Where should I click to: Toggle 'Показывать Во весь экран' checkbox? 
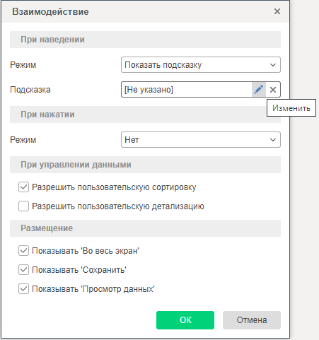point(23,251)
